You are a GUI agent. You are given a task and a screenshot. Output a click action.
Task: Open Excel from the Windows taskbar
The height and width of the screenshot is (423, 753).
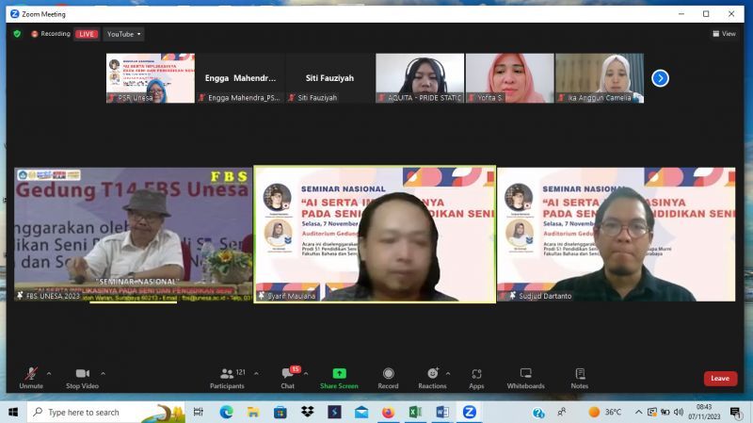tap(415, 412)
